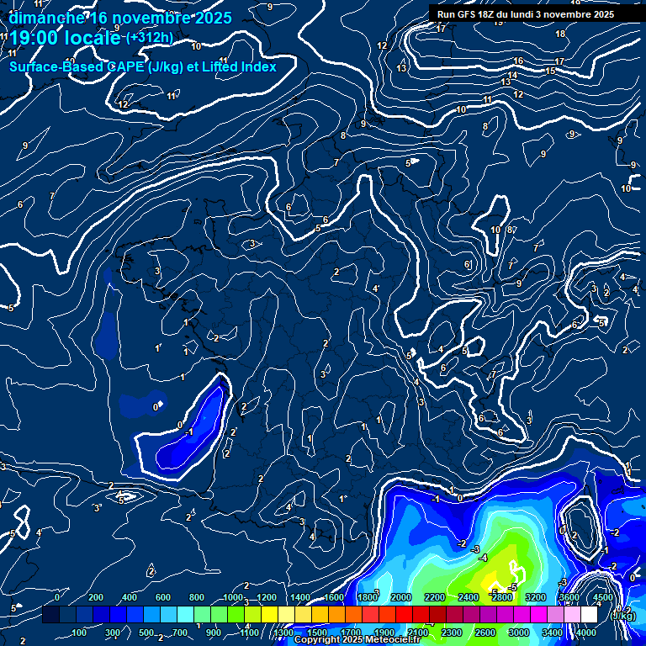Click the '1900' value under the color scale
The height and width of the screenshot is (646, 646).
[384, 633]
